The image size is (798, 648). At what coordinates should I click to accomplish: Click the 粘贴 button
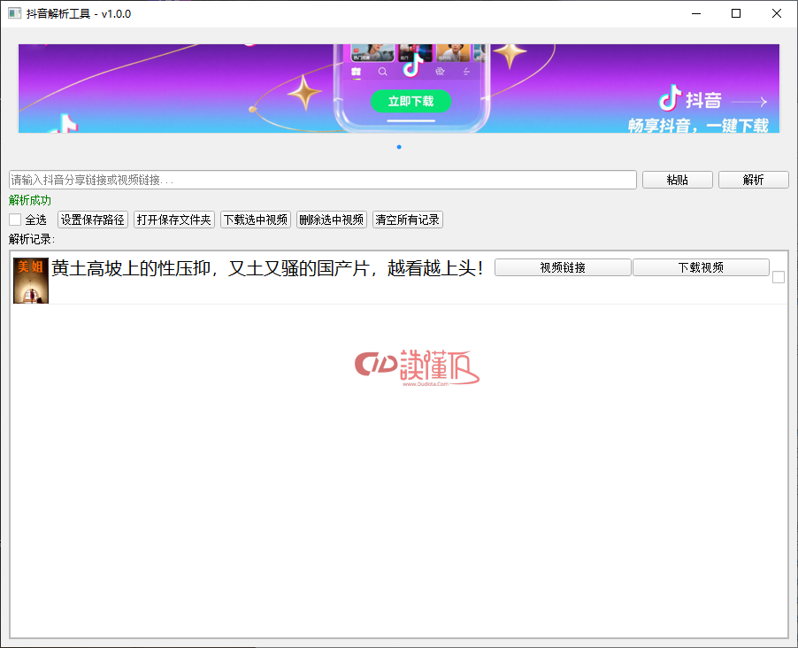pyautogui.click(x=678, y=180)
